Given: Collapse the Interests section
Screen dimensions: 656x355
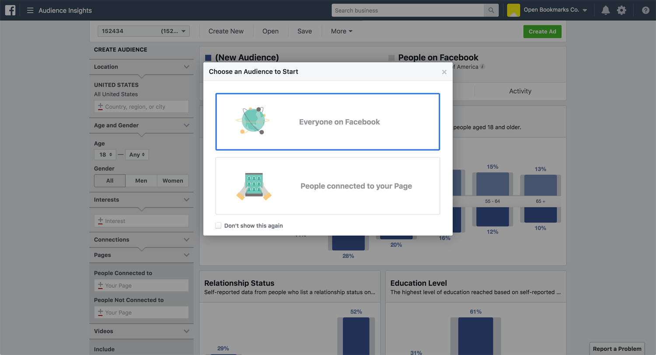Looking at the screenshot, I should coord(186,200).
